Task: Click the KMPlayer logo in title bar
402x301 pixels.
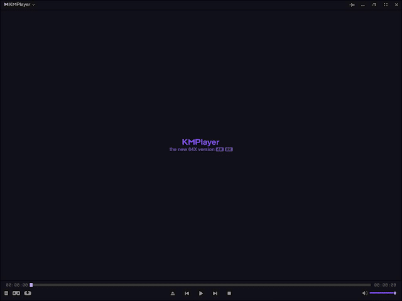Action: 17,4
